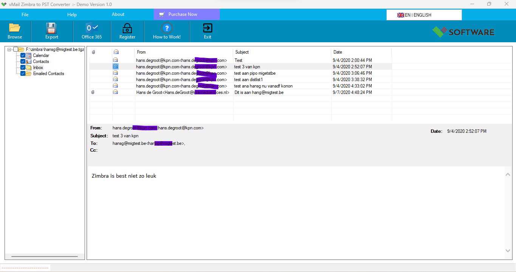Click the Browse folder icon
516x272 pixels.
tap(15, 28)
